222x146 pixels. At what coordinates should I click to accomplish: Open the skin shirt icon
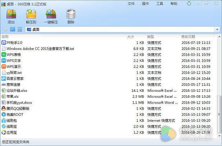point(189,3)
